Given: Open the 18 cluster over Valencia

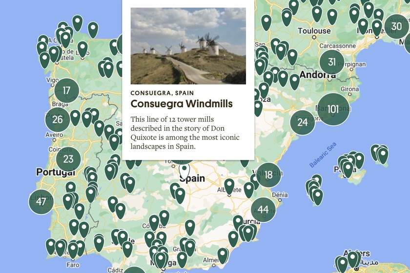Looking at the screenshot, I should tap(268, 175).
